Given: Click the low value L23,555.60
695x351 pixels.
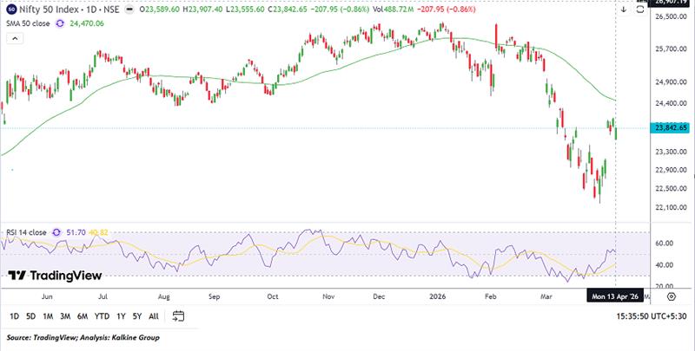Looking at the screenshot, I should [x=245, y=10].
